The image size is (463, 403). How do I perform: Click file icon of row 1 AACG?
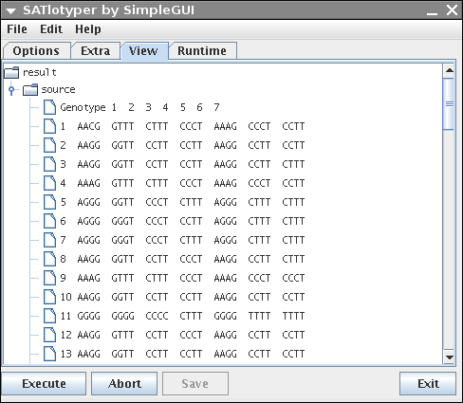(49, 126)
